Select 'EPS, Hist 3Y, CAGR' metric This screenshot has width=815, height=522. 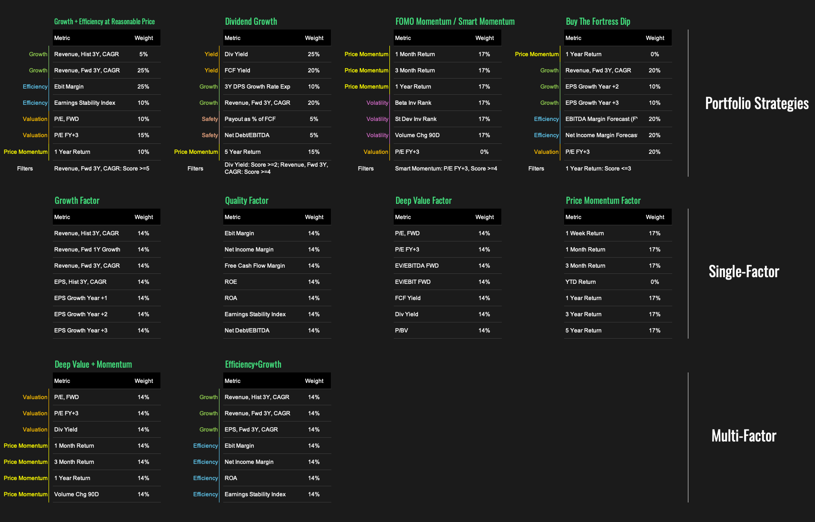(80, 282)
